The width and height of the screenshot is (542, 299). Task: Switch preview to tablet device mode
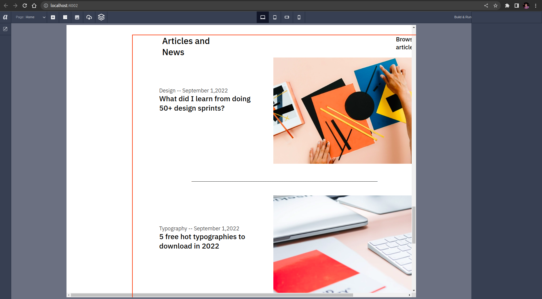275,17
